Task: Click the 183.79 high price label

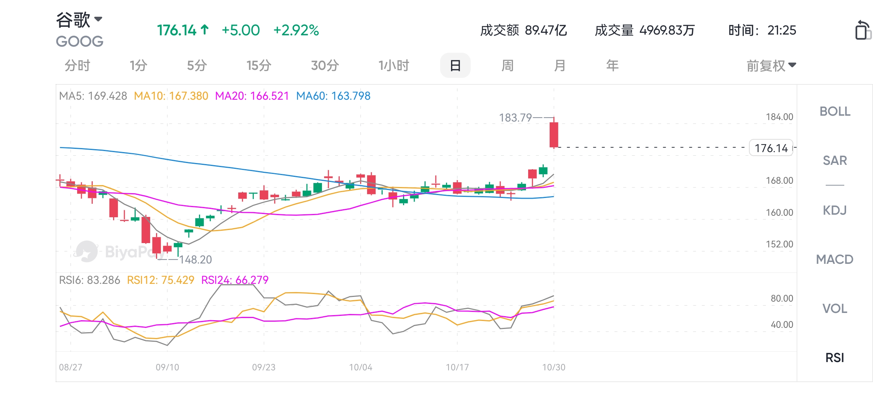Action: coord(515,118)
